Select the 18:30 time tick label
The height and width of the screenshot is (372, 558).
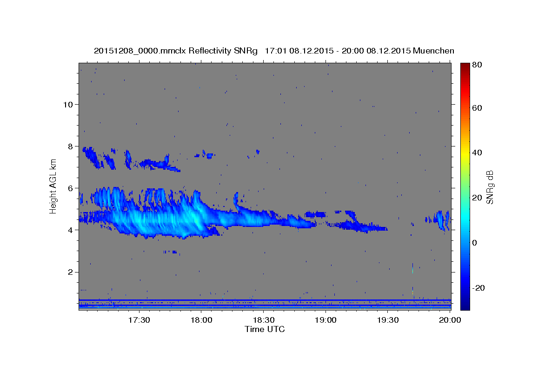point(263,320)
